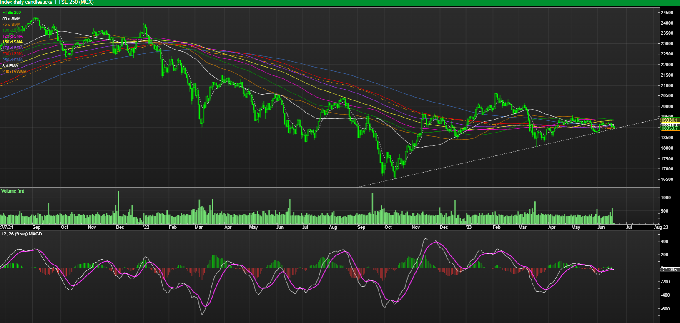This screenshot has width=680, height=323.
Task: Select the magenta '125 d SMA' legend label
Action: [x=13, y=36]
